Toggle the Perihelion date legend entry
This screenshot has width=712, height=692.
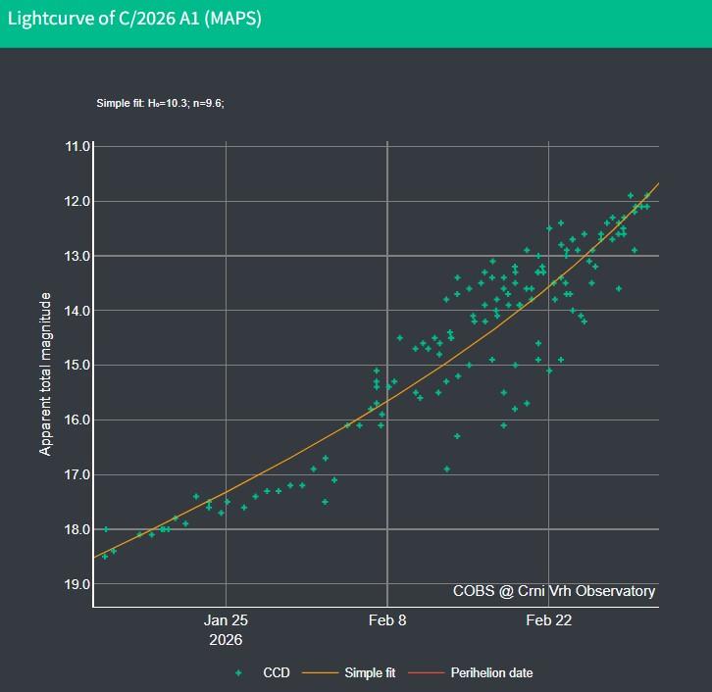pos(471,672)
